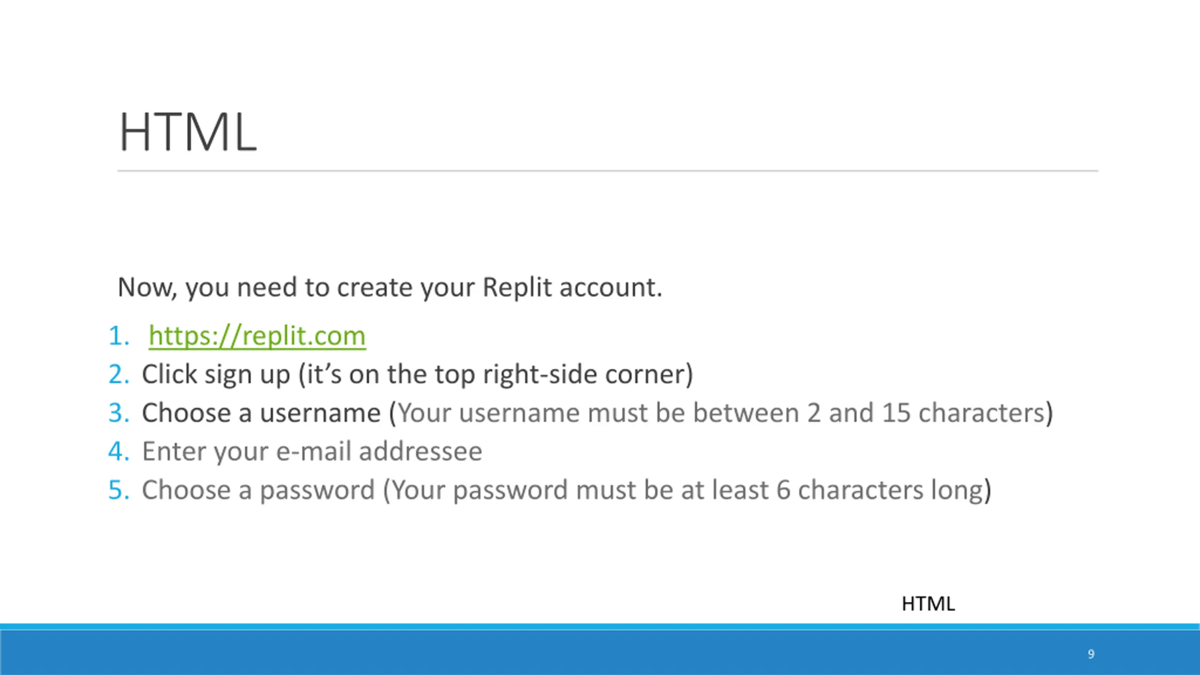Click list number 3 marker
The height and width of the screenshot is (675, 1200).
(119, 413)
